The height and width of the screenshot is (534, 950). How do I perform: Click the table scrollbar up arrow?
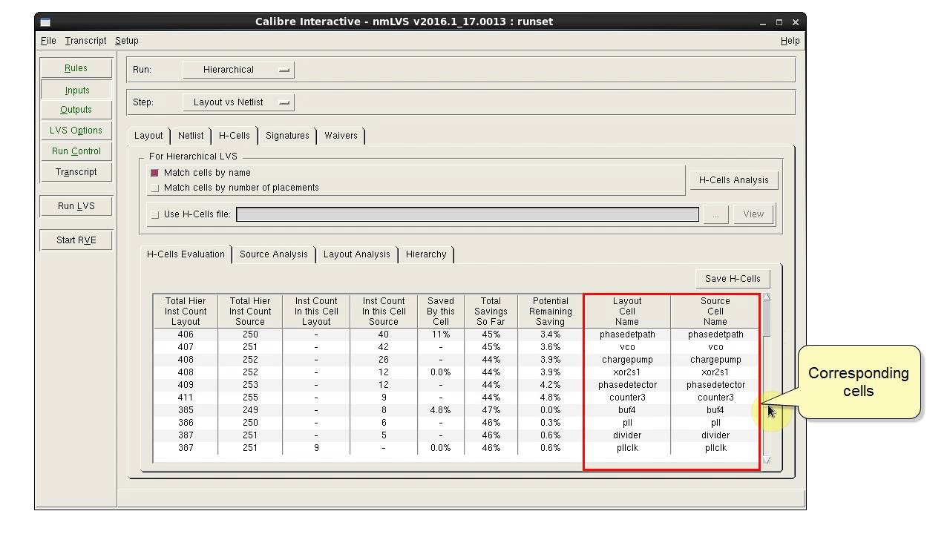coord(766,297)
